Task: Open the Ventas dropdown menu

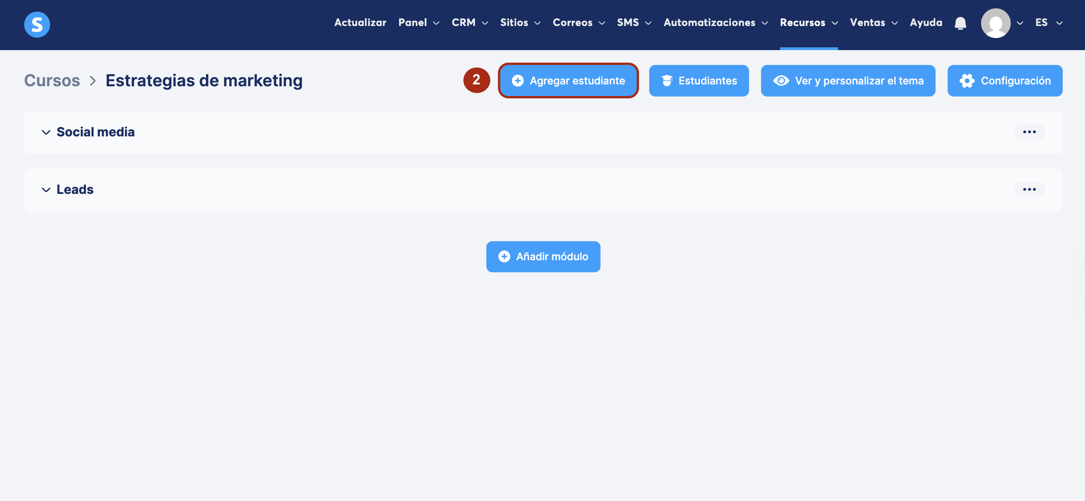Action: (x=873, y=23)
